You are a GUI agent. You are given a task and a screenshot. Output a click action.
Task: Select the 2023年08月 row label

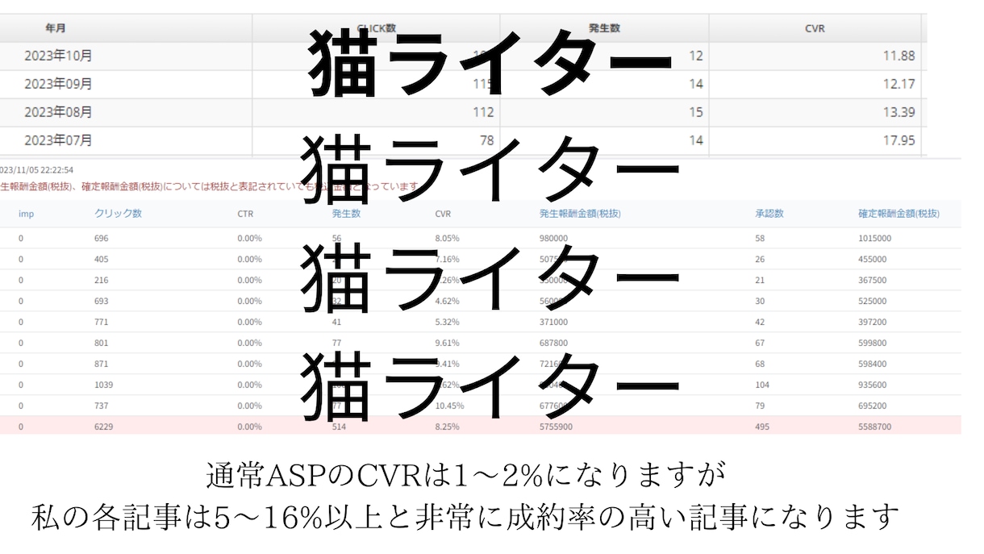58,112
